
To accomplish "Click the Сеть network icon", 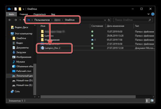I will [12, 92].
